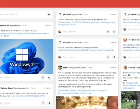Toggle hidden-image eye icon on Claudia Zahn's photo

(x=124, y=93)
